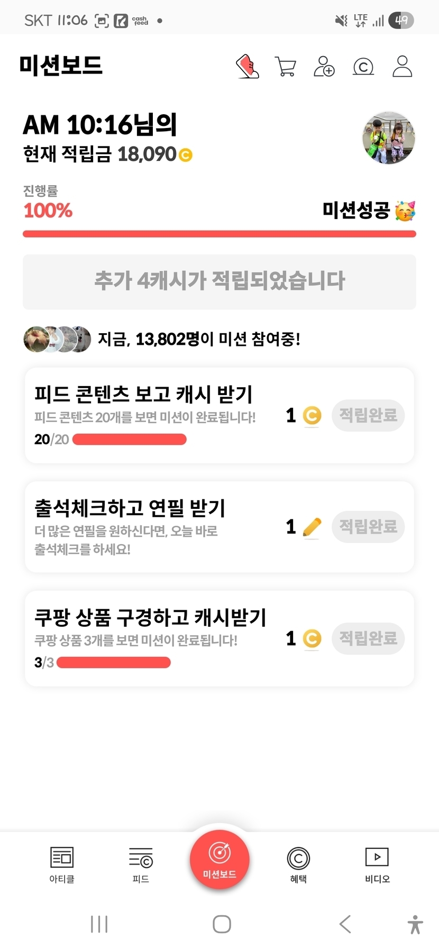Open the profile photo thumbnail
The height and width of the screenshot is (951, 439).
(389, 138)
